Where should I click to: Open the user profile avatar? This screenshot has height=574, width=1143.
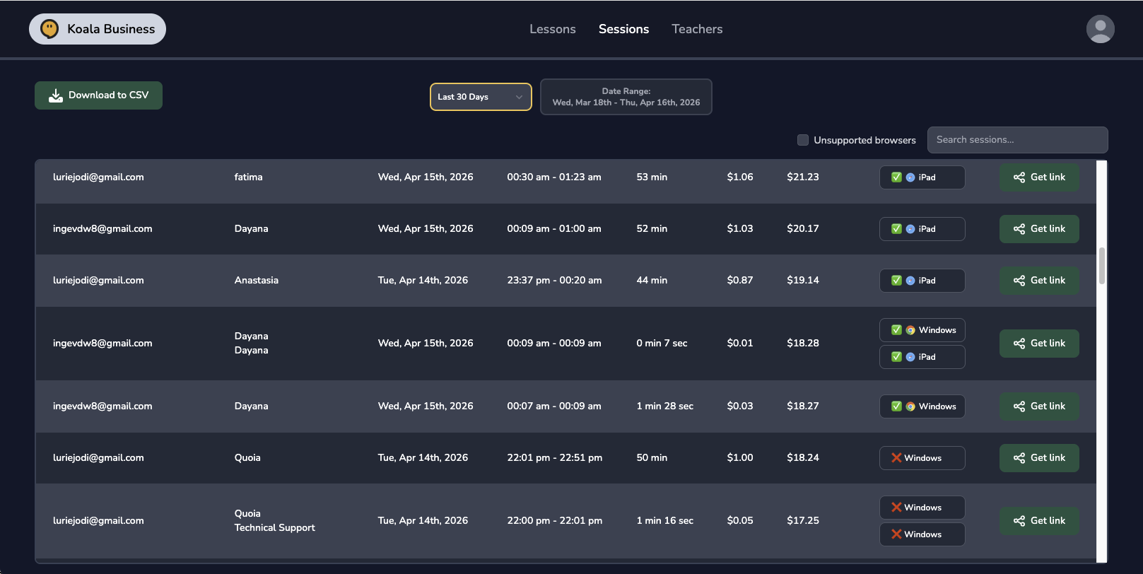pyautogui.click(x=1100, y=29)
